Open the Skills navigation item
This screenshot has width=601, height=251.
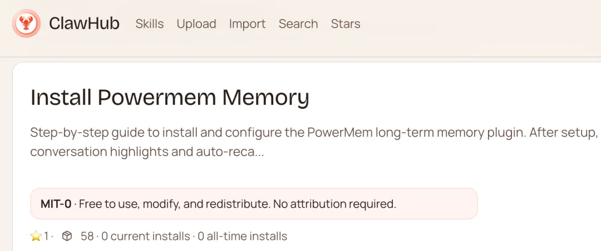click(x=150, y=24)
